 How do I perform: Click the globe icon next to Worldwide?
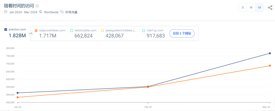point(41,12)
